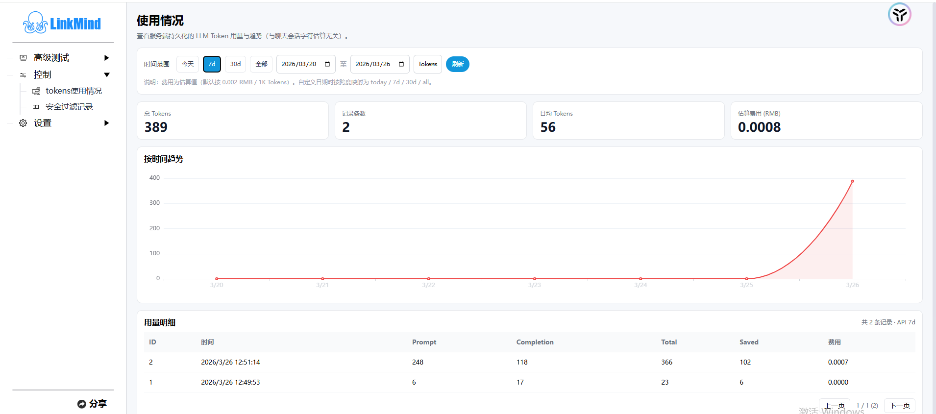Select the 30d time range option
936x414 pixels.
(235, 64)
